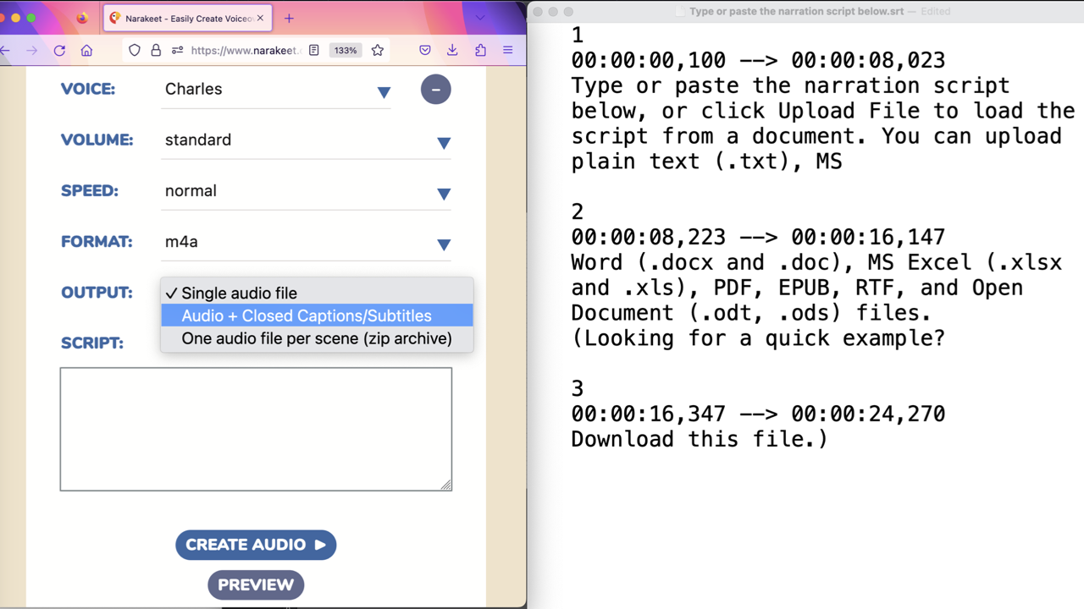Click the OUTPUT: label

(97, 293)
